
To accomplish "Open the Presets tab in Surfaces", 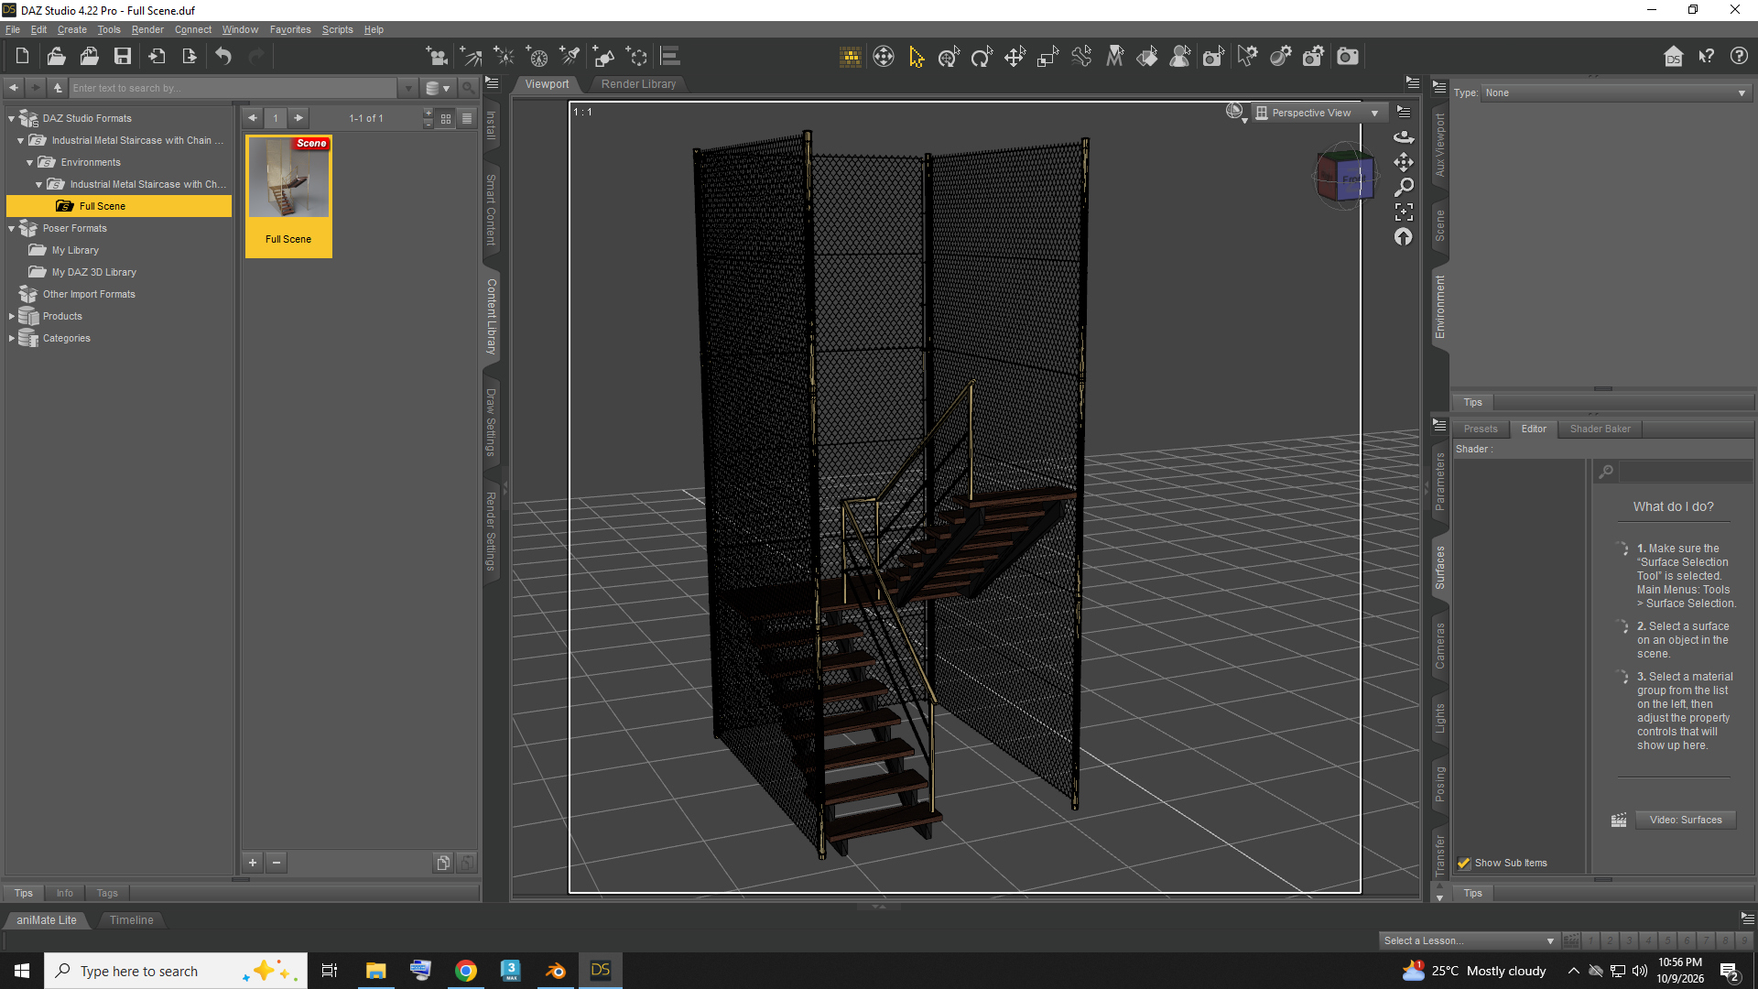I will pos(1481,429).
